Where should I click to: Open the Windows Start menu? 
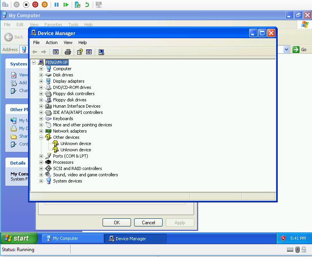(x=19, y=238)
